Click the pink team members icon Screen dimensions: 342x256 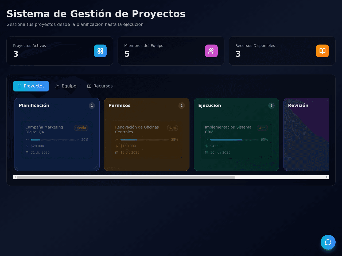[211, 51]
